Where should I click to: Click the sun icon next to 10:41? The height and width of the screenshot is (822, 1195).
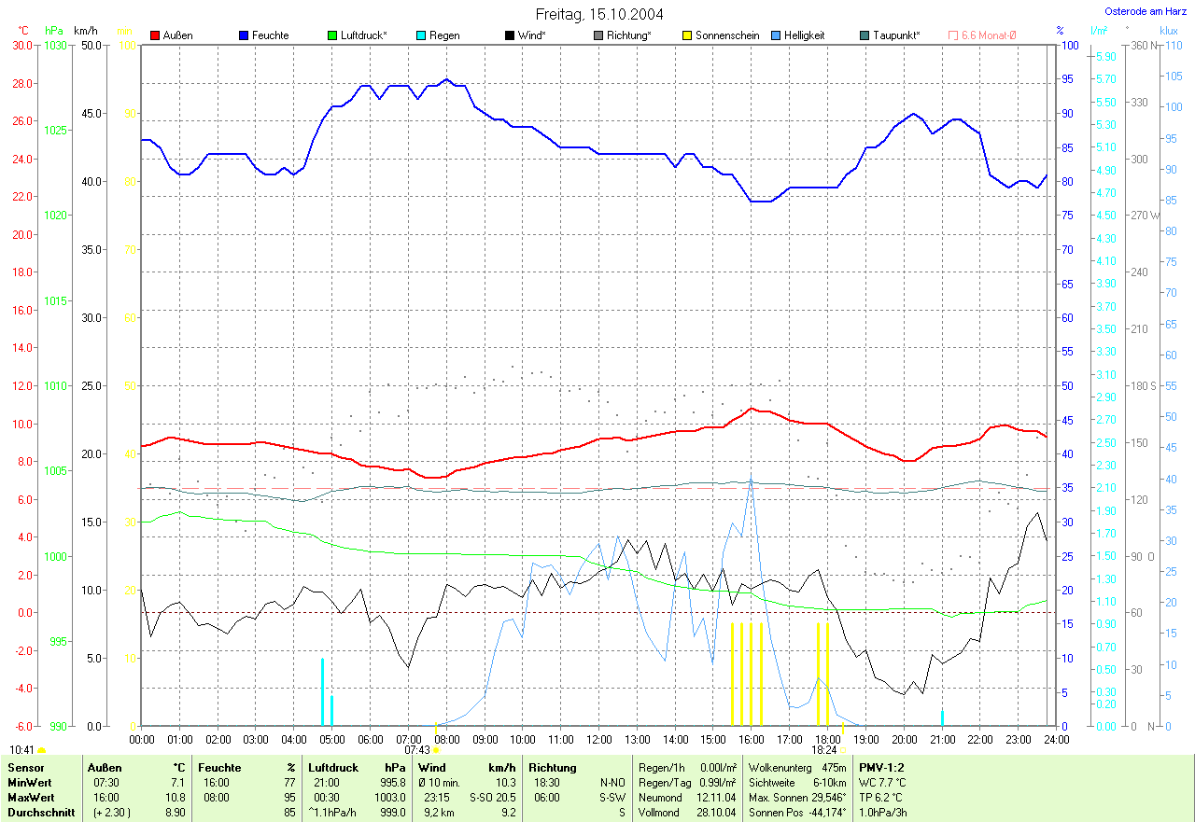pyautogui.click(x=42, y=749)
